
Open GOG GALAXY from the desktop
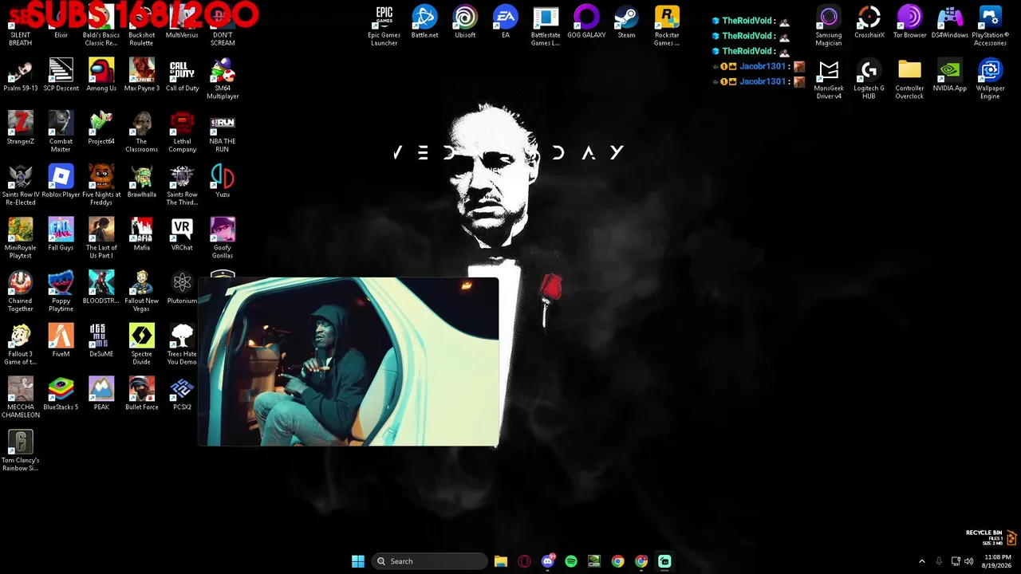(x=586, y=22)
